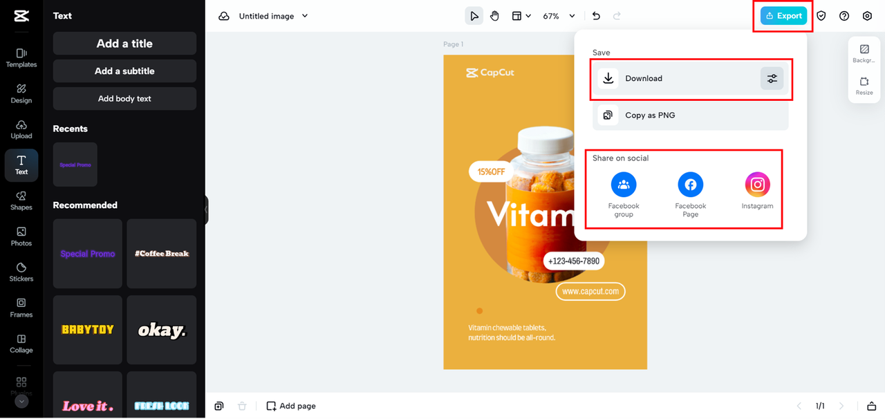Open the Stickers sidebar panel
The image size is (885, 419).
coord(21,272)
